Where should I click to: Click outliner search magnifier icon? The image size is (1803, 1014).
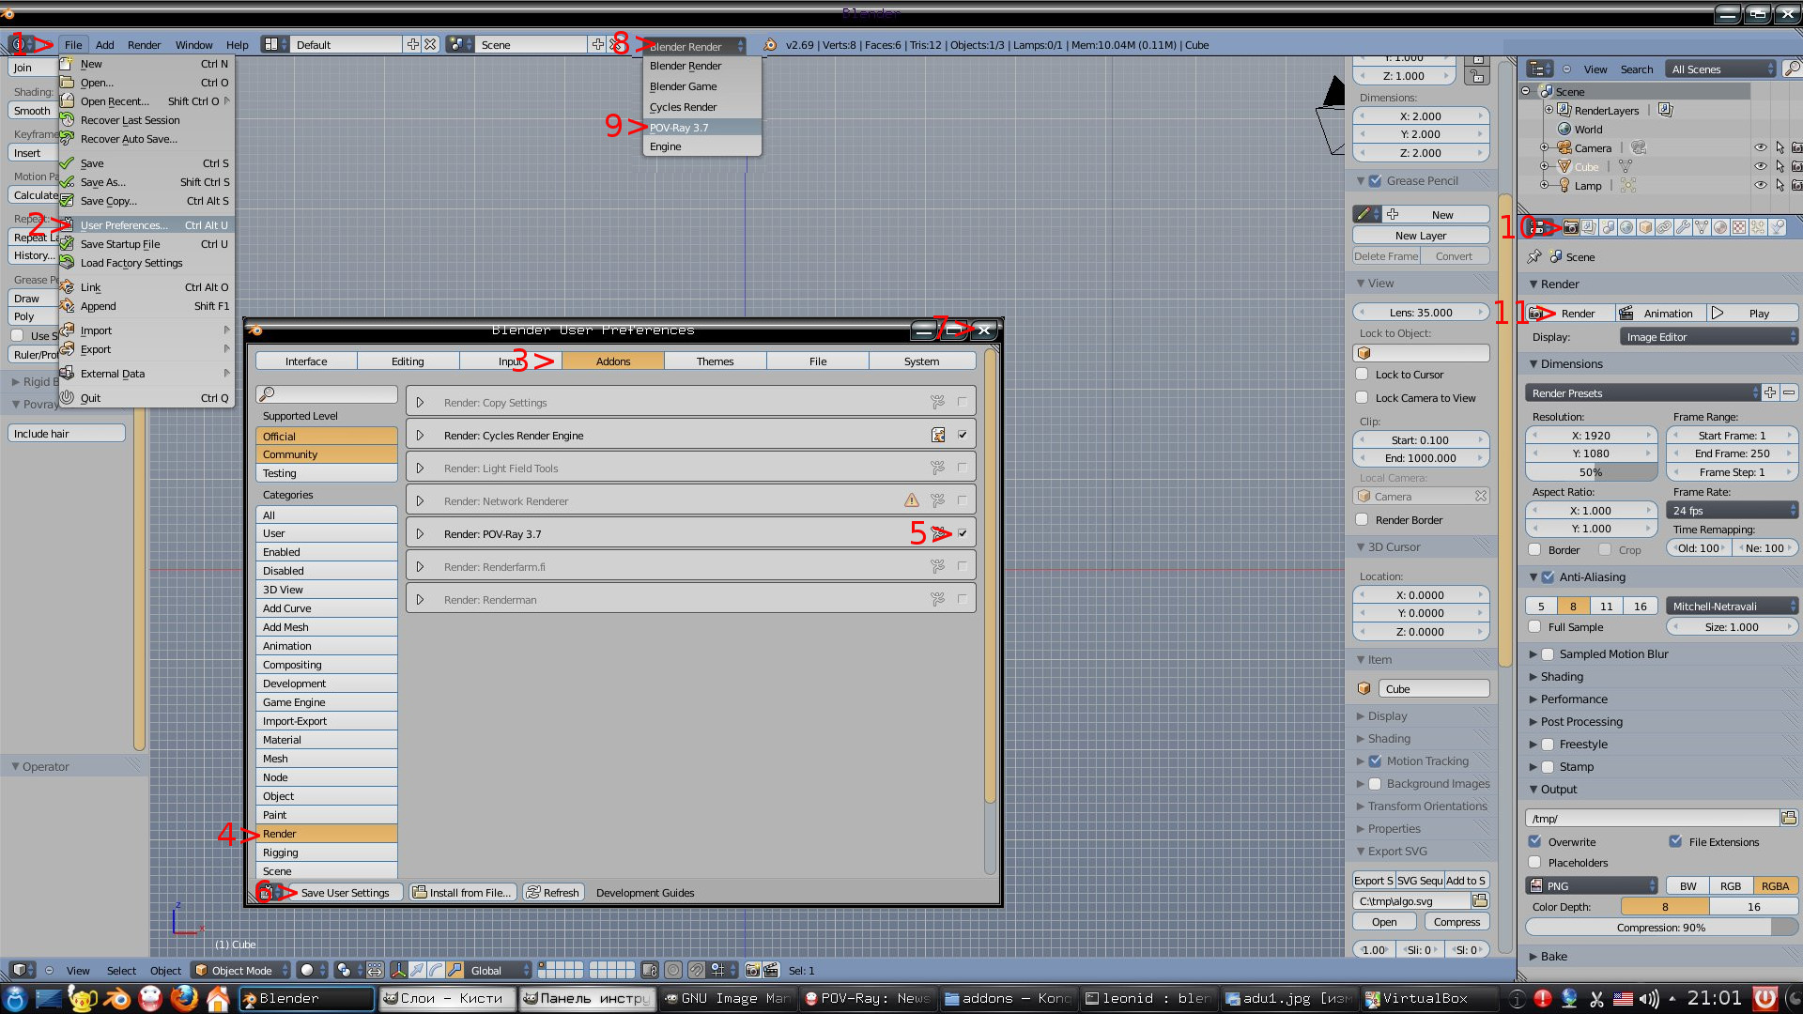(x=1792, y=69)
